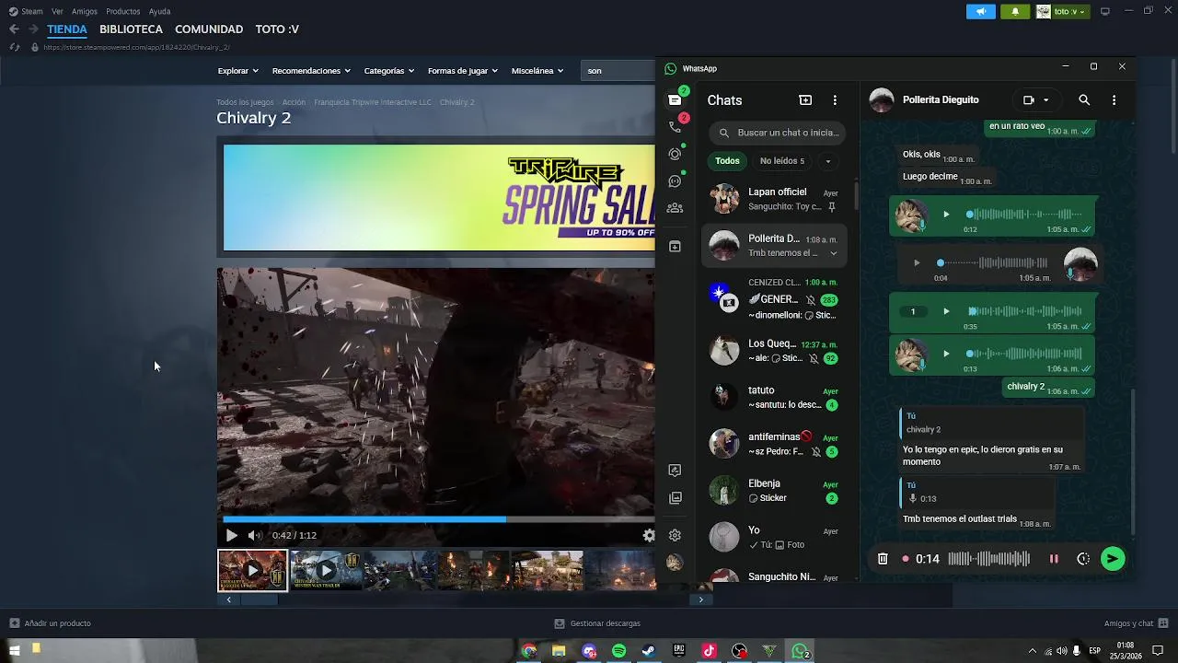Image resolution: width=1178 pixels, height=663 pixels.
Task: Open the Amigos menu
Action: (85, 11)
